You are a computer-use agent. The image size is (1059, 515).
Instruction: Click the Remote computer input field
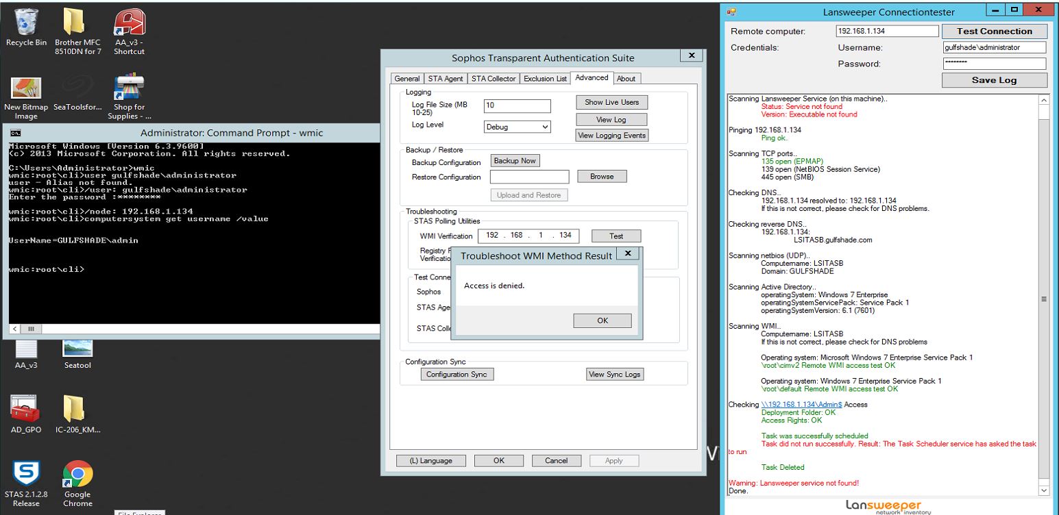(887, 31)
